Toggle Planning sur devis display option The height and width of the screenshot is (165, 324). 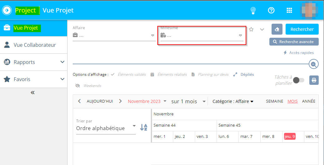(x=210, y=75)
